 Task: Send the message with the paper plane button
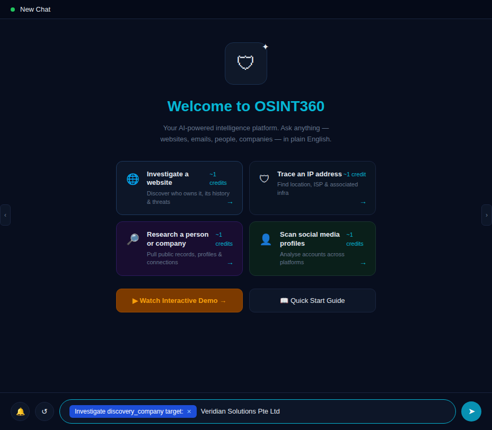[471, 411]
